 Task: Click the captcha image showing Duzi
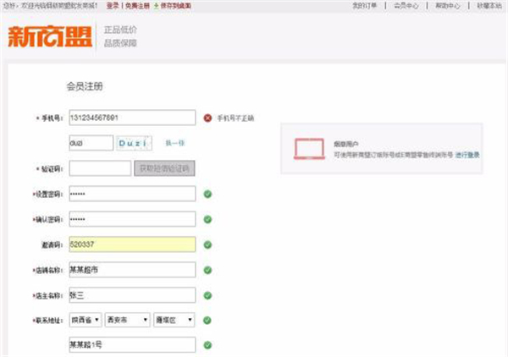(138, 144)
